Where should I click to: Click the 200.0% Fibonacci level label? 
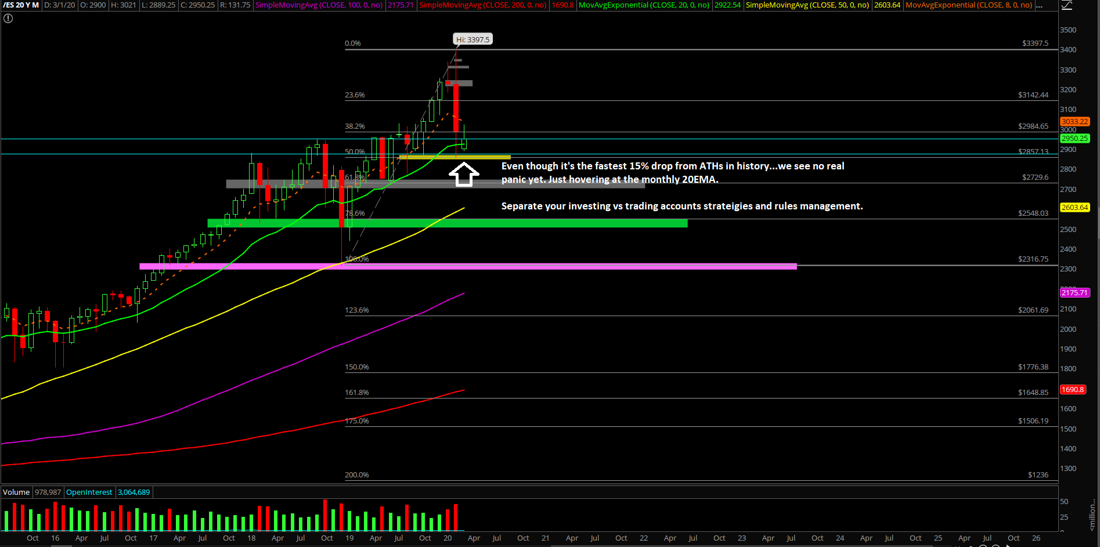pos(357,475)
